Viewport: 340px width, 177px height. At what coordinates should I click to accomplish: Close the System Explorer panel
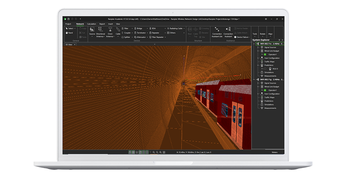[282, 40]
